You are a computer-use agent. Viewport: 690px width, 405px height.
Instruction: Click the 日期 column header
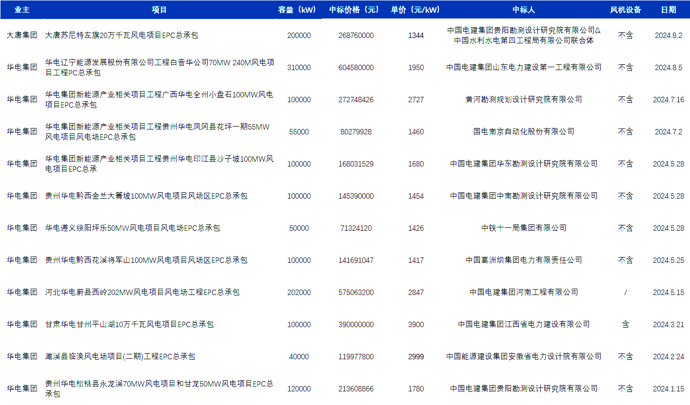click(668, 10)
